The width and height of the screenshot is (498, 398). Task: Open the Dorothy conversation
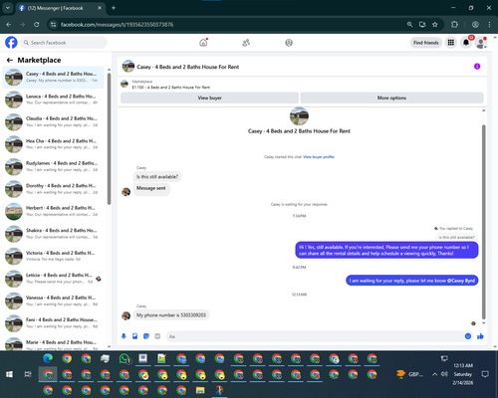pyautogui.click(x=53, y=189)
